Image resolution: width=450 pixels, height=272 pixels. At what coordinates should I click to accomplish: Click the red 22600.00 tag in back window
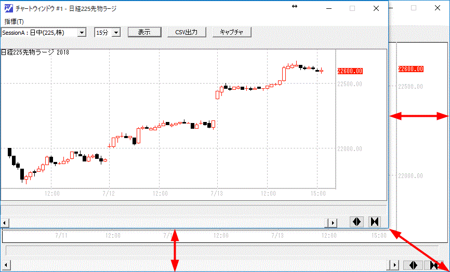click(x=411, y=69)
